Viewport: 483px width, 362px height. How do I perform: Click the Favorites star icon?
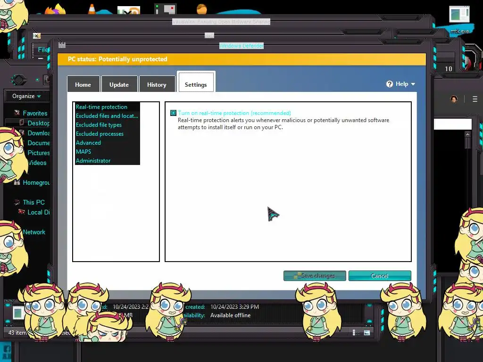[17, 113]
